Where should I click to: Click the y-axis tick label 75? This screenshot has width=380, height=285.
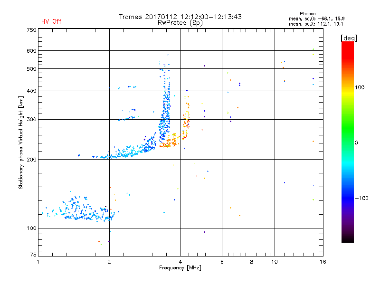33,255
